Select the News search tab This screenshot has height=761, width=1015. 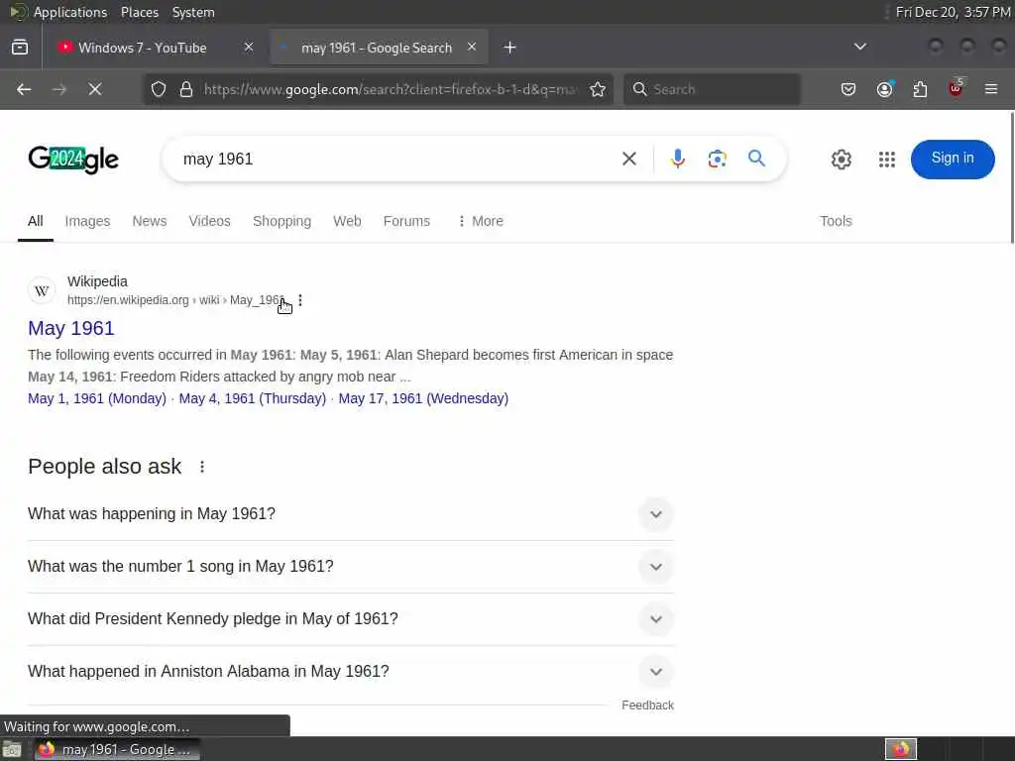click(150, 221)
